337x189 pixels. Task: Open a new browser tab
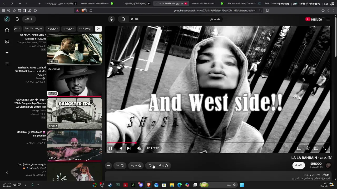39,3
